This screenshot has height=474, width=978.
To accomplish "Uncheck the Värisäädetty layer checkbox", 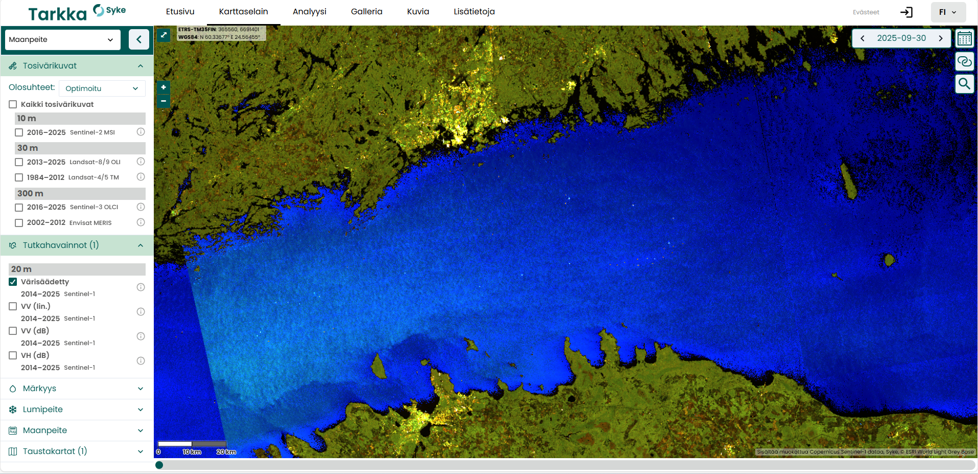I will pyautogui.click(x=13, y=282).
